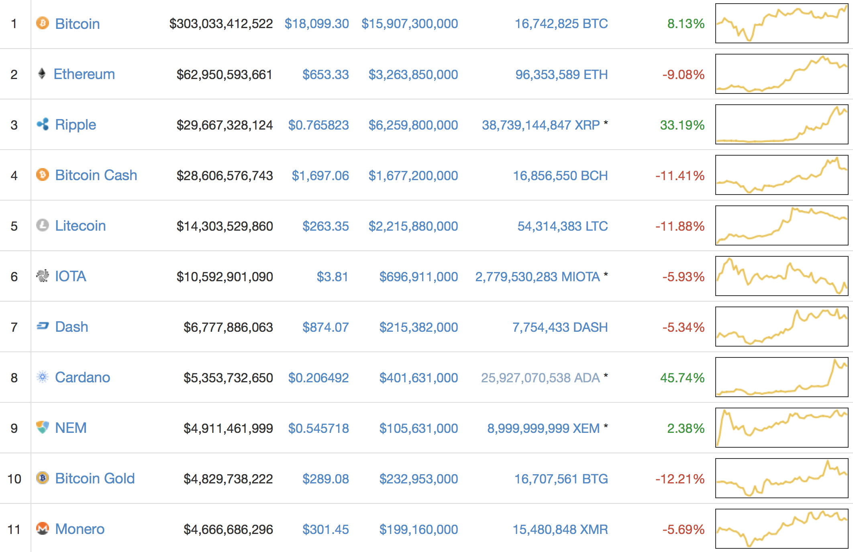Screen dimensions: 853x552
Task: Click the Bitcoin coin logo icon
Action: click(x=43, y=23)
